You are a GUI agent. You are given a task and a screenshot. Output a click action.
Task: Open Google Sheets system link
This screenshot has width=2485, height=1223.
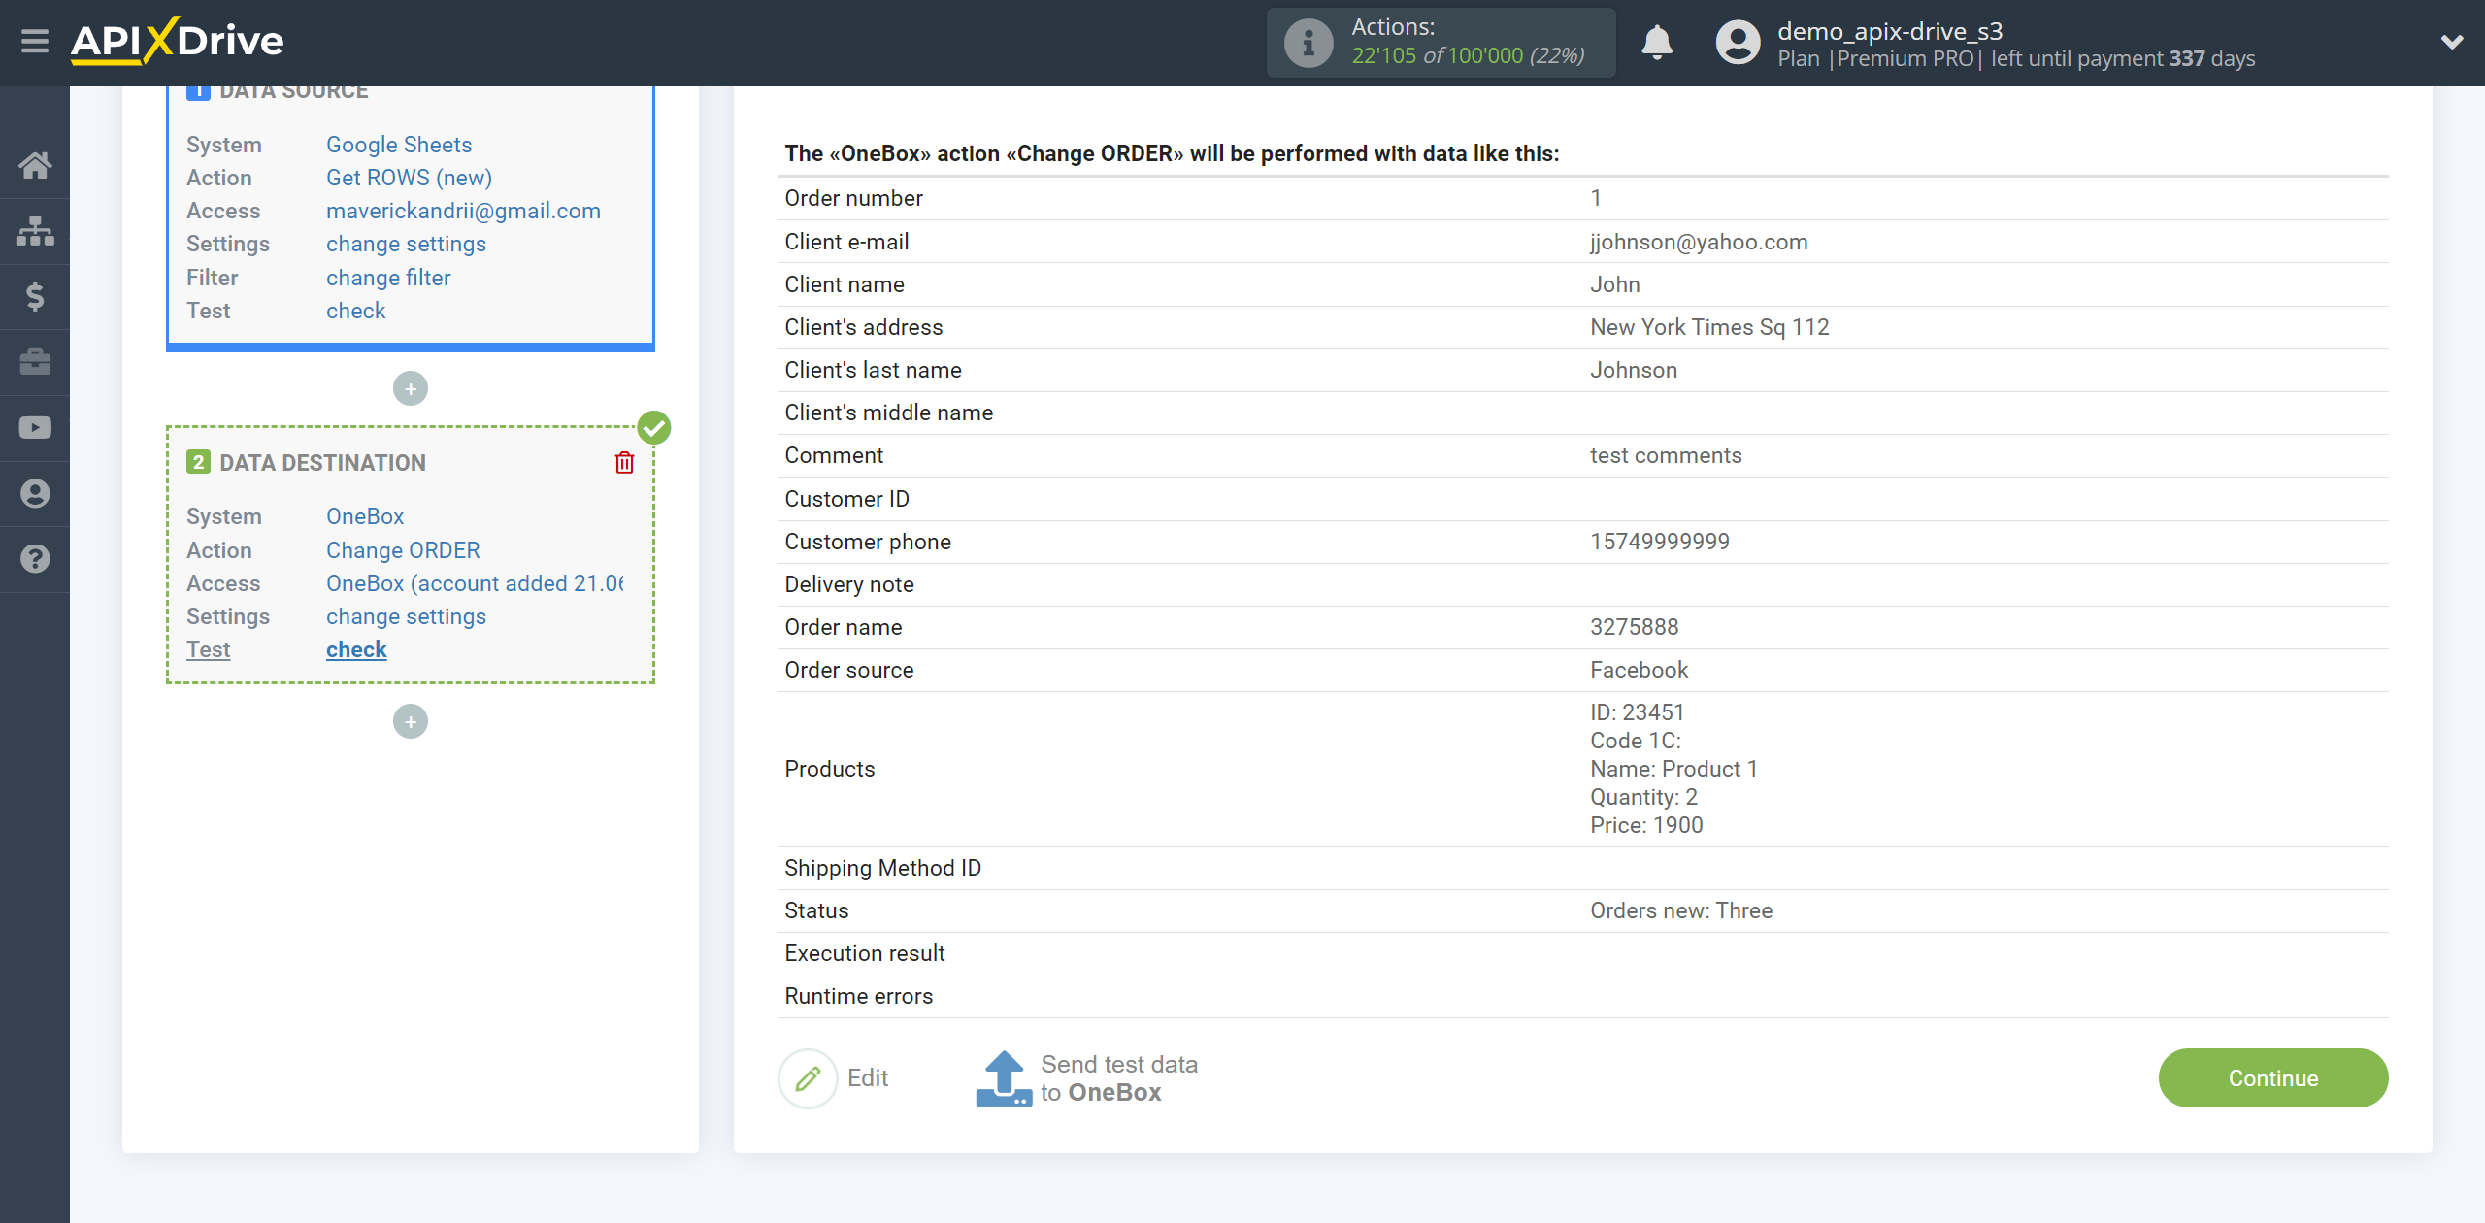pyautogui.click(x=399, y=145)
